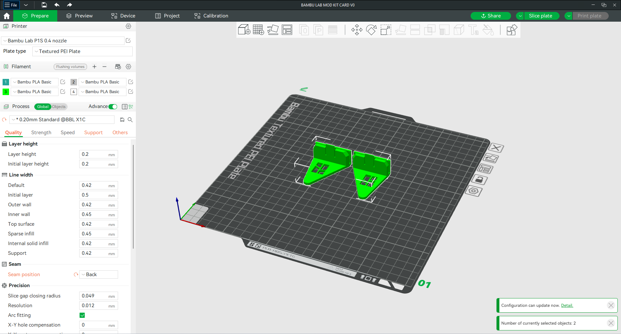This screenshot has height=334, width=621.
Task: Click the Redo arrow icon
Action: click(70, 5)
